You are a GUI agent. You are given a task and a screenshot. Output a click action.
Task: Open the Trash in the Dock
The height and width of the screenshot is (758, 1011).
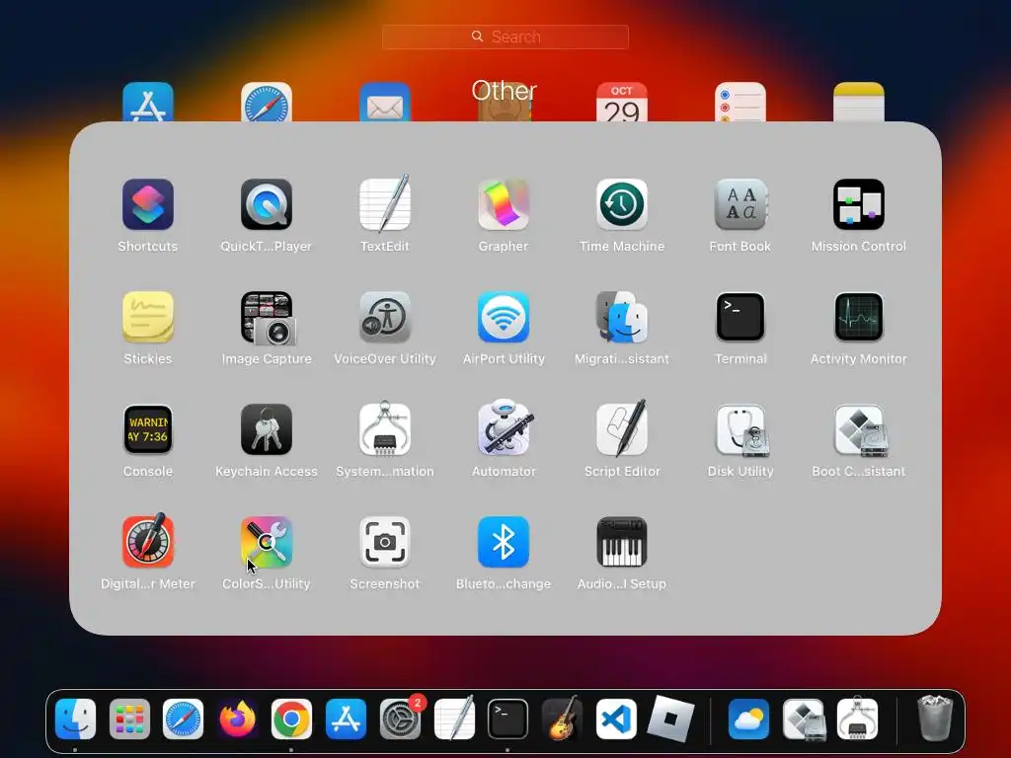935,718
